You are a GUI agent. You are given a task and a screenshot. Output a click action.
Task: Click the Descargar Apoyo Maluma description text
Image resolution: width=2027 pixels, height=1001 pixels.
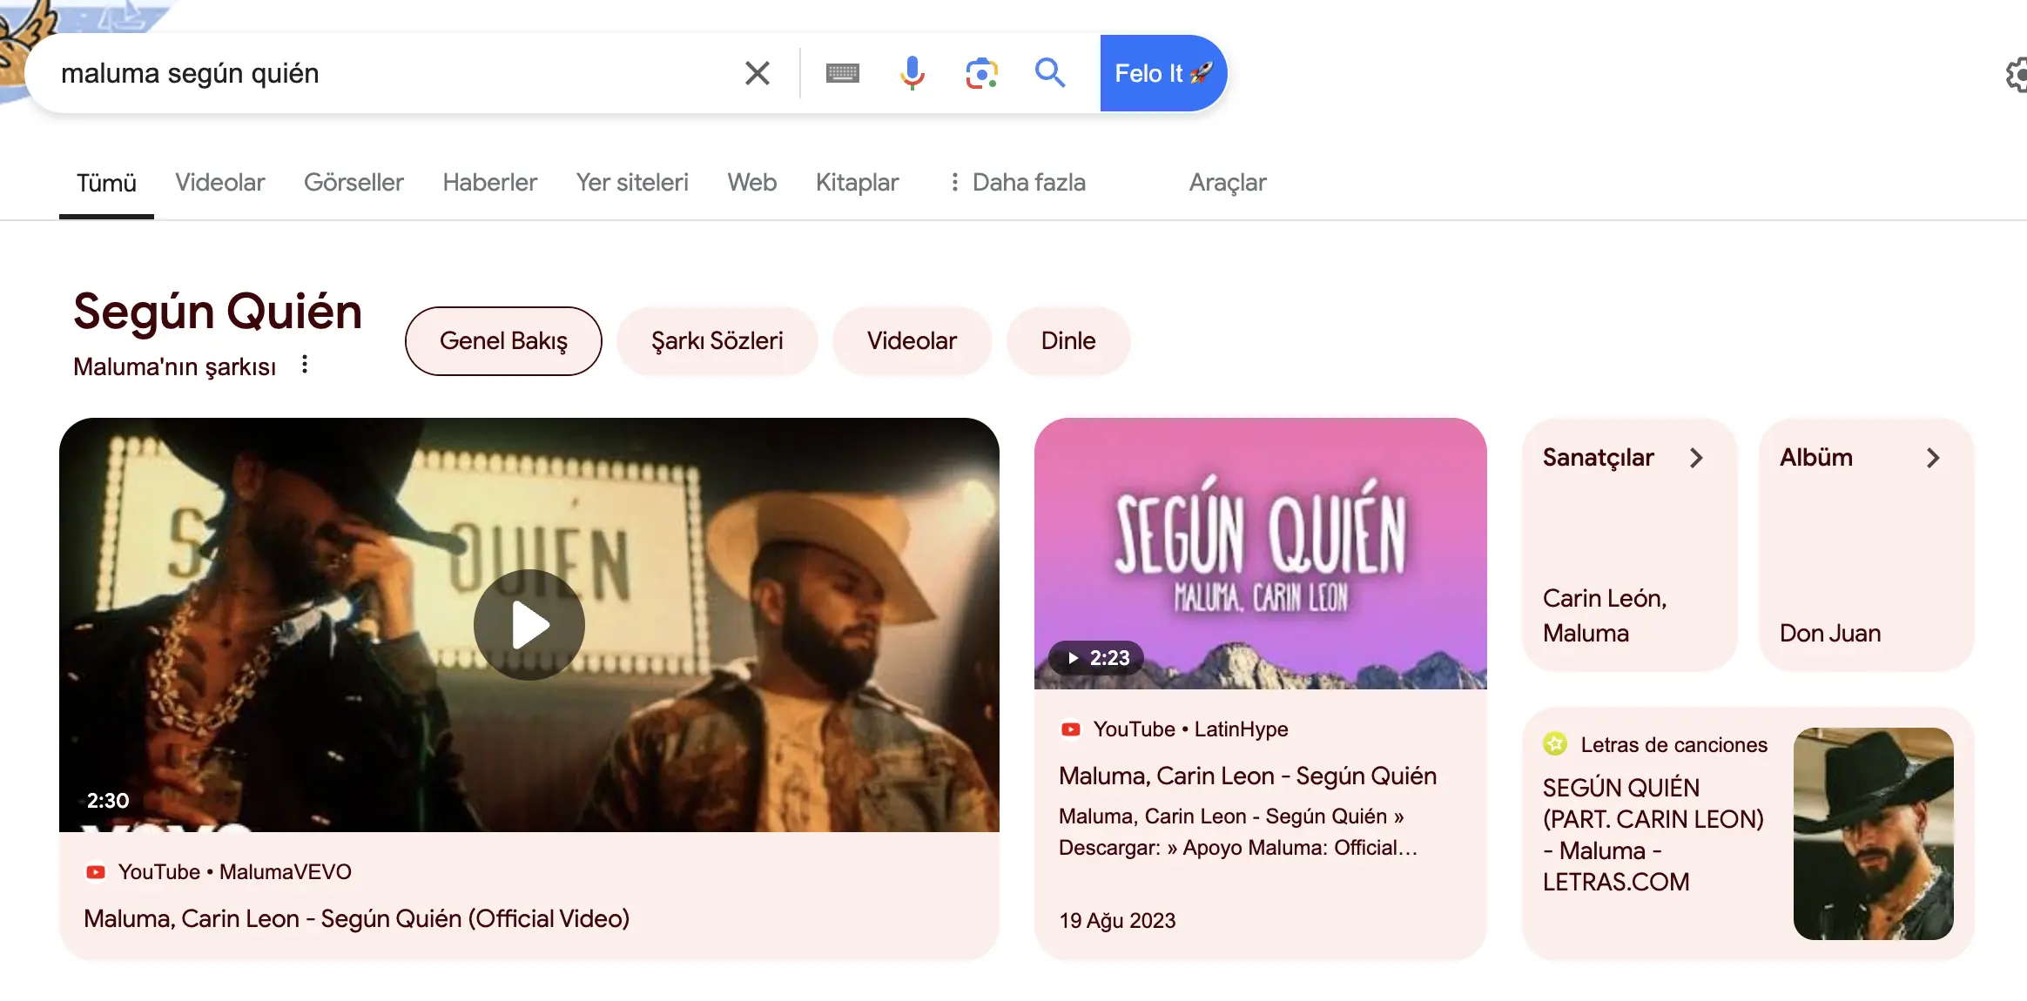coord(1238,832)
